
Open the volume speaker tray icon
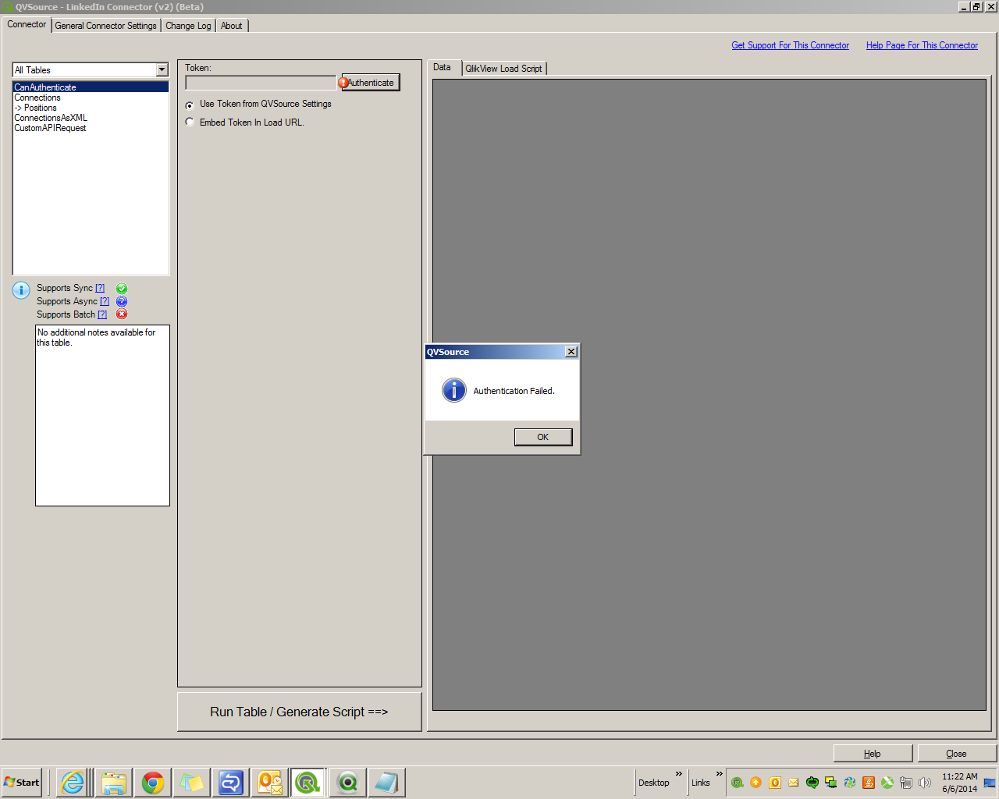925,783
